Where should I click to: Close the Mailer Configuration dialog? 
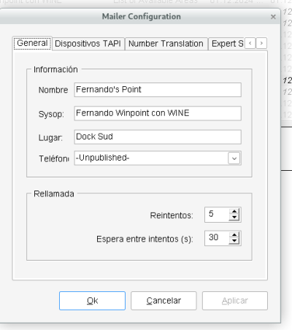pos(273,17)
